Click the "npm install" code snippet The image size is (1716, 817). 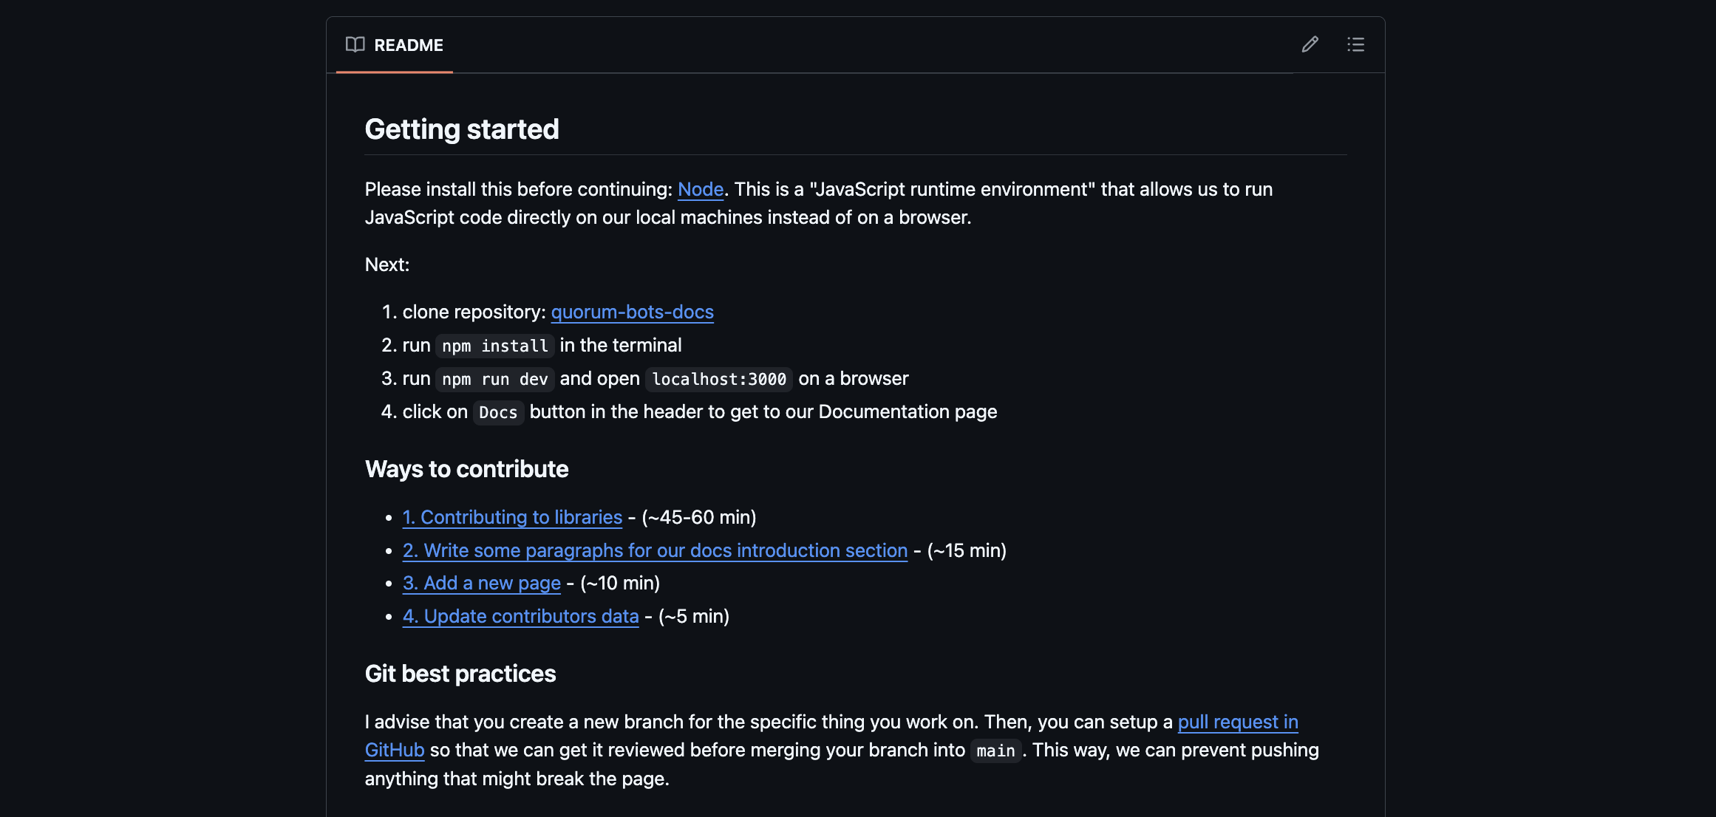coord(494,346)
